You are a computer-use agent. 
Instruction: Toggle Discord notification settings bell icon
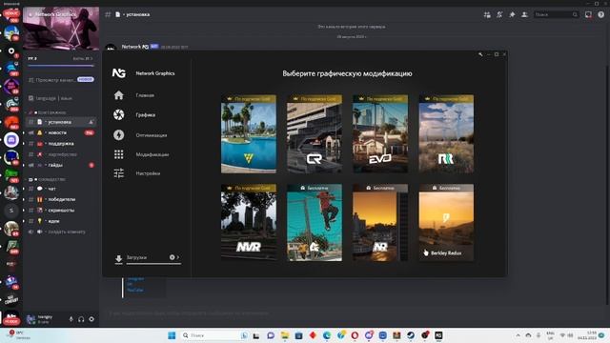499,15
